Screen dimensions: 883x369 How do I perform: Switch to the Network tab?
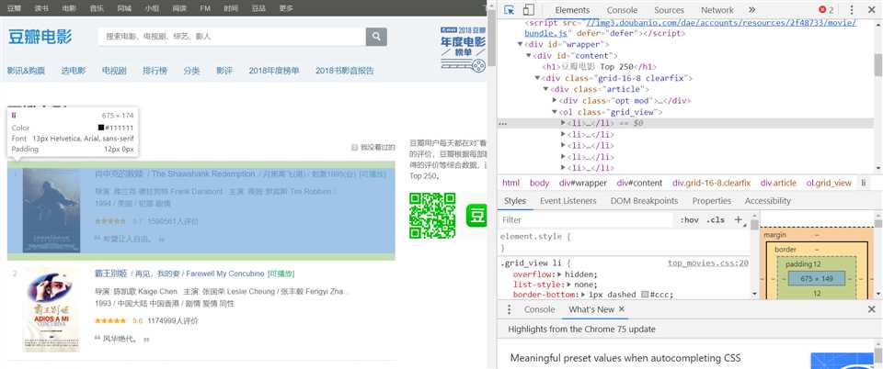coord(717,10)
